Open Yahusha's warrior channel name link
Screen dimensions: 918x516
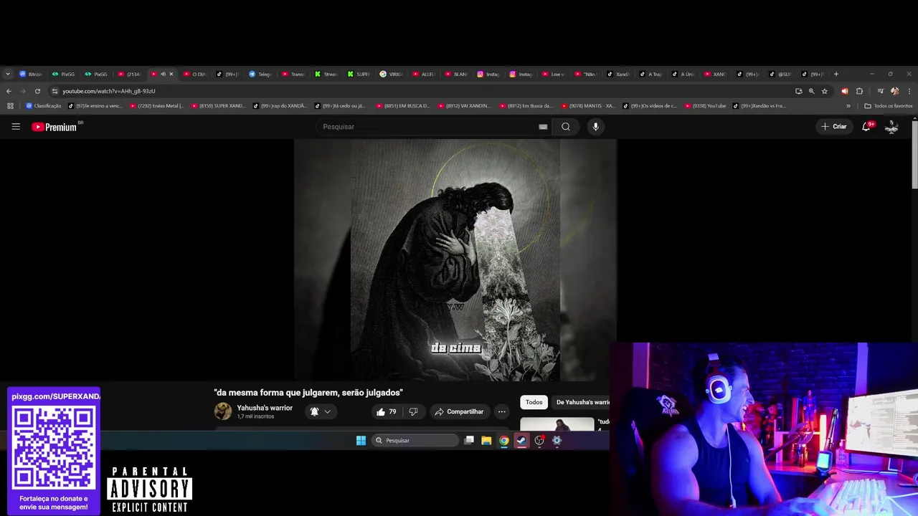coord(265,408)
